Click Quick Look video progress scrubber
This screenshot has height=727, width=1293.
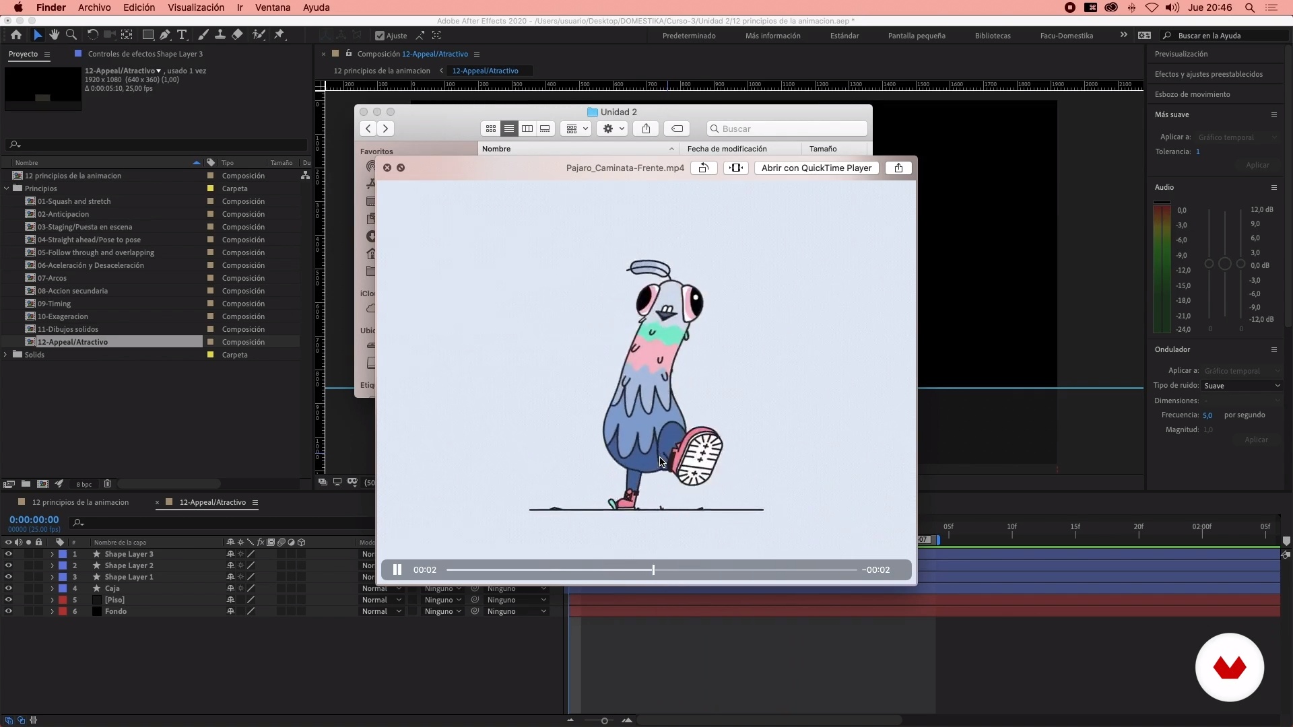click(x=653, y=569)
